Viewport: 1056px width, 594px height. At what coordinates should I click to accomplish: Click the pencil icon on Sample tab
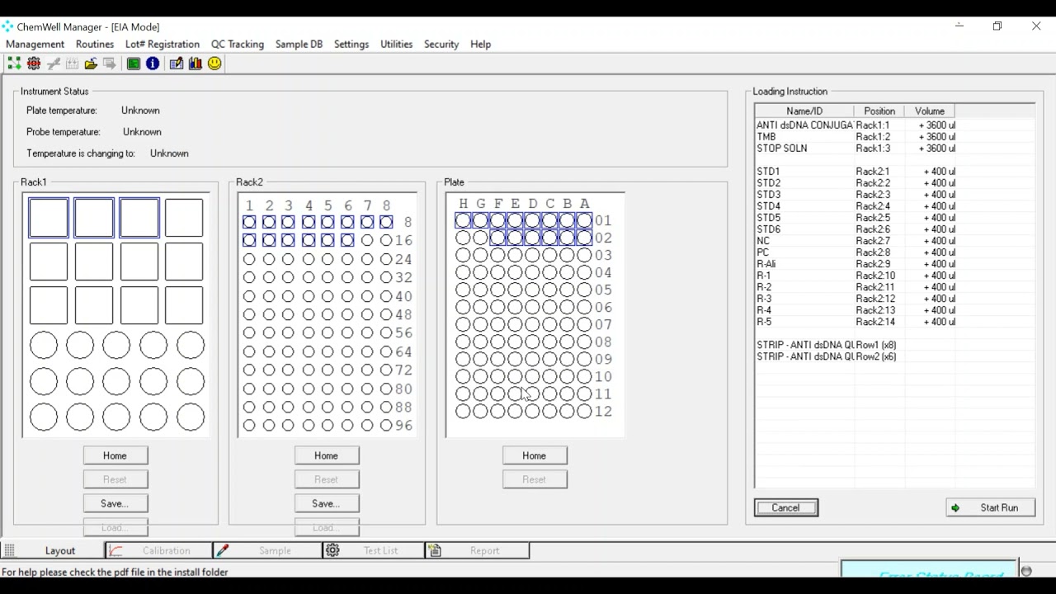[x=222, y=550]
